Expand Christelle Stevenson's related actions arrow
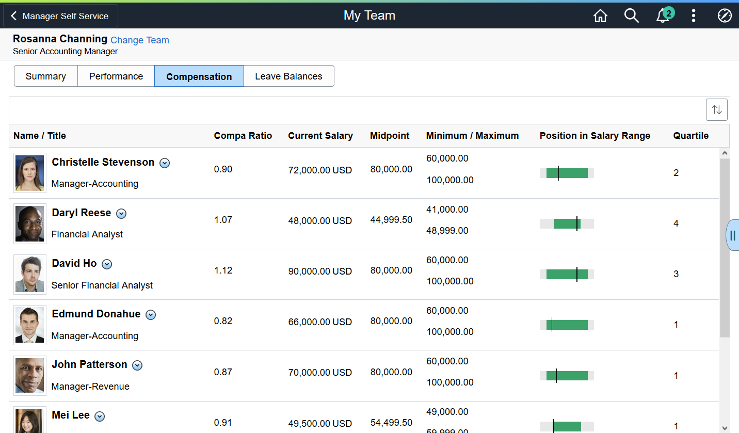Screen dimensions: 739x433 point(165,163)
